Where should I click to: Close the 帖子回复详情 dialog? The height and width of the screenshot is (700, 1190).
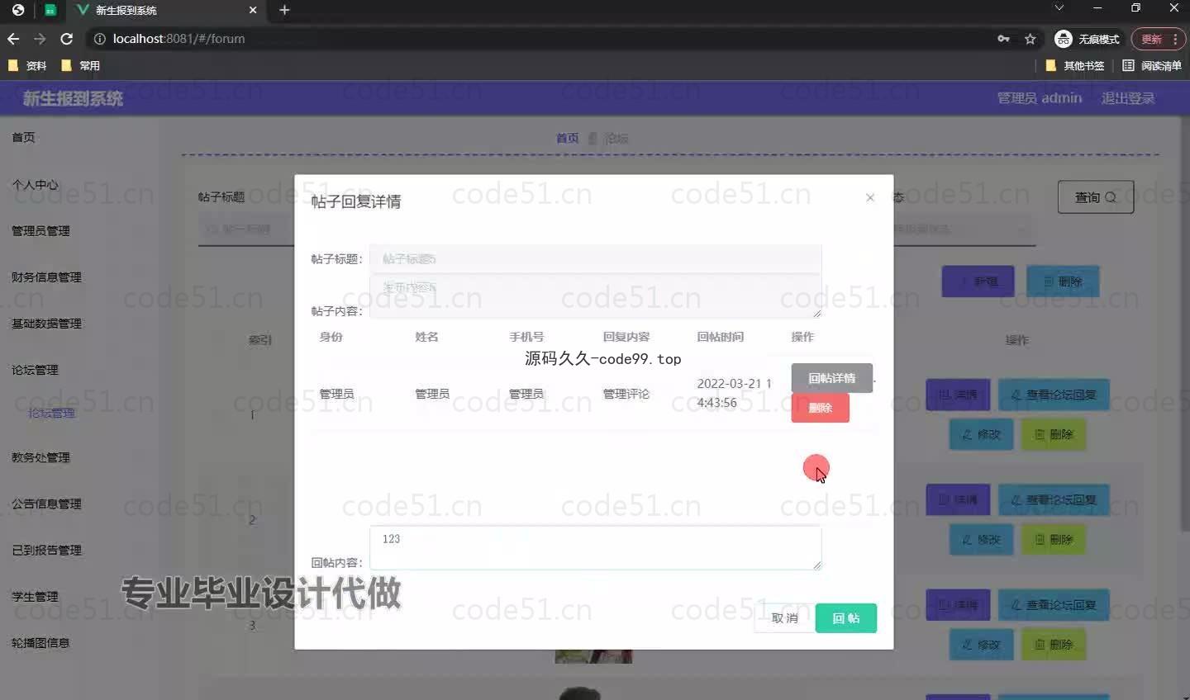click(x=869, y=197)
